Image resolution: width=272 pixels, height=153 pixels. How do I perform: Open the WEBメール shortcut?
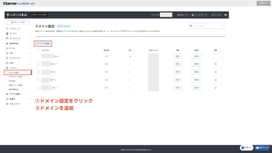pos(182,15)
